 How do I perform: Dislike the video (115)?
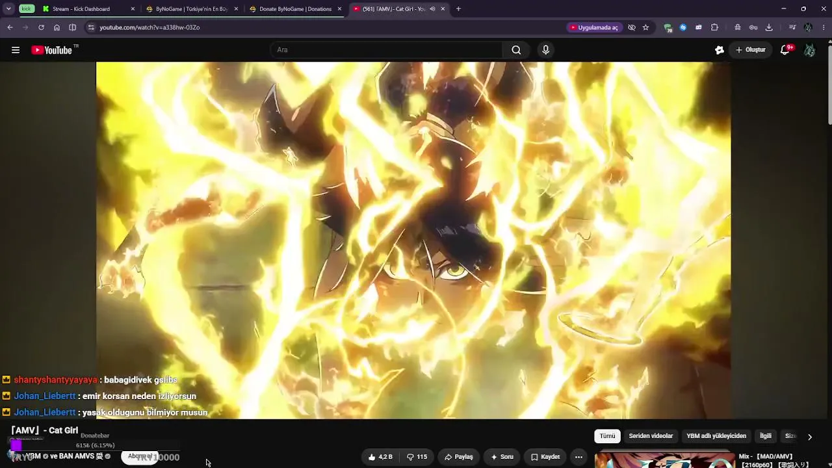pos(417,457)
